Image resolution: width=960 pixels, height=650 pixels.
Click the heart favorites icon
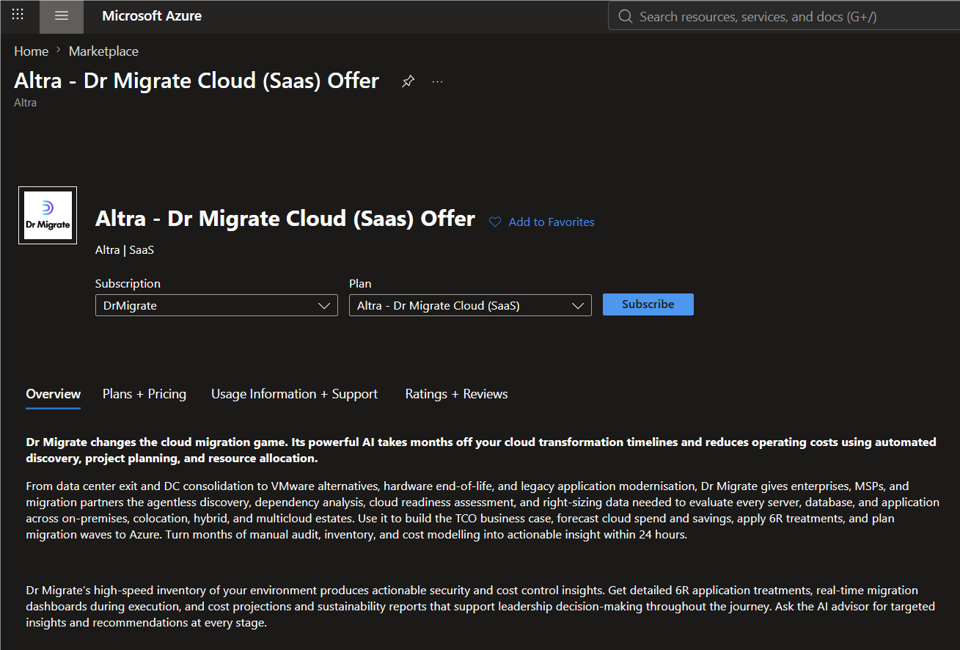[495, 222]
